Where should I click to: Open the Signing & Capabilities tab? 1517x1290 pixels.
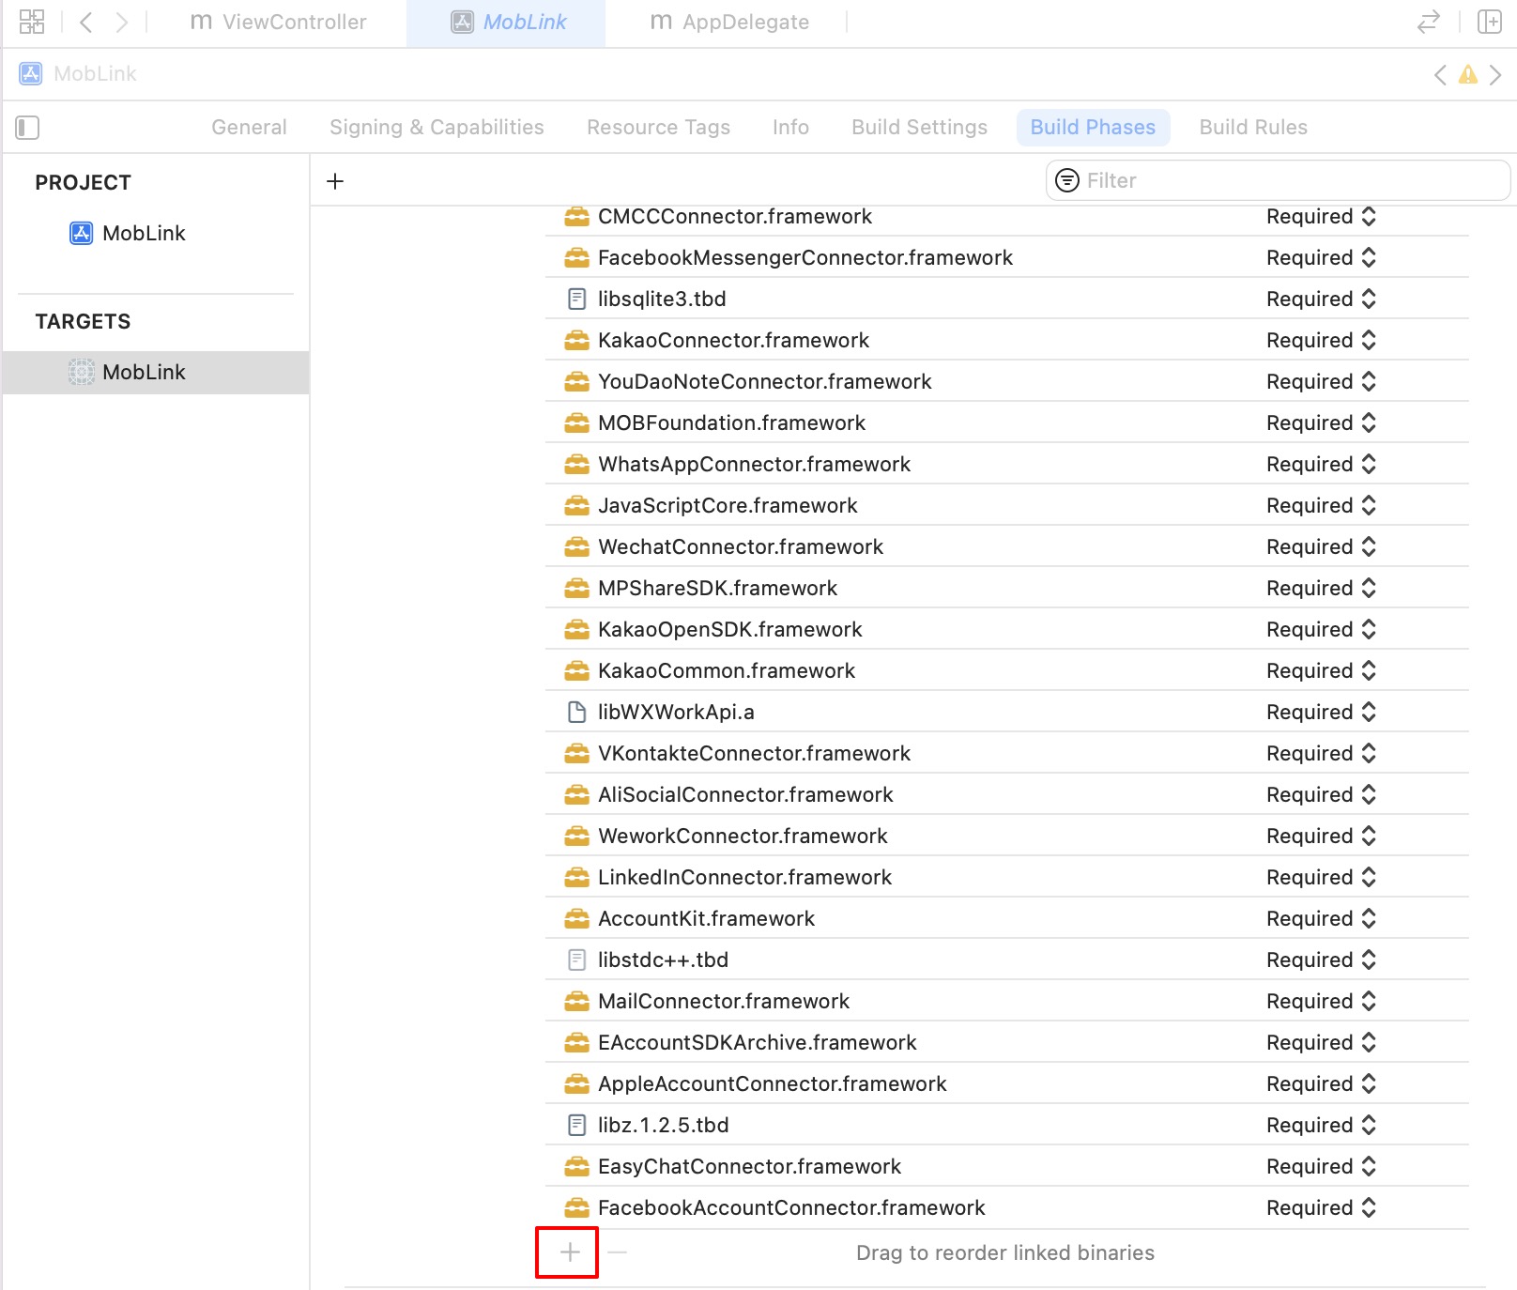(436, 127)
